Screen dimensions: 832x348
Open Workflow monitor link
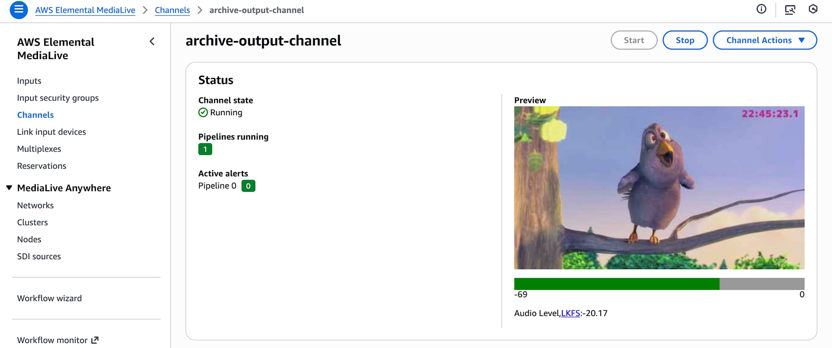[x=52, y=341]
